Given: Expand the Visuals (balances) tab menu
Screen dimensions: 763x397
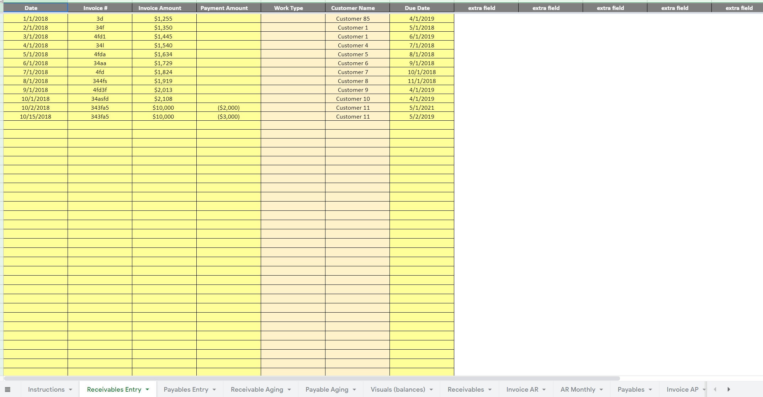Looking at the screenshot, I should tap(431, 390).
